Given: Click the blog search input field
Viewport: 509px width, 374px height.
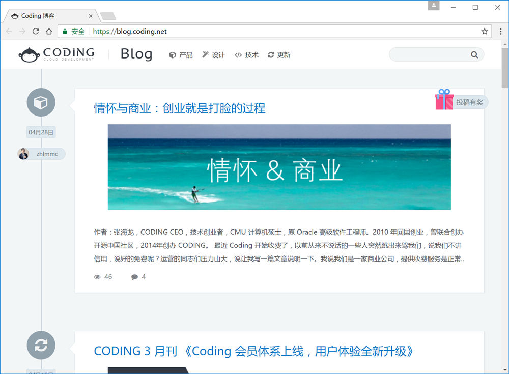Looking at the screenshot, I should click(x=429, y=55).
